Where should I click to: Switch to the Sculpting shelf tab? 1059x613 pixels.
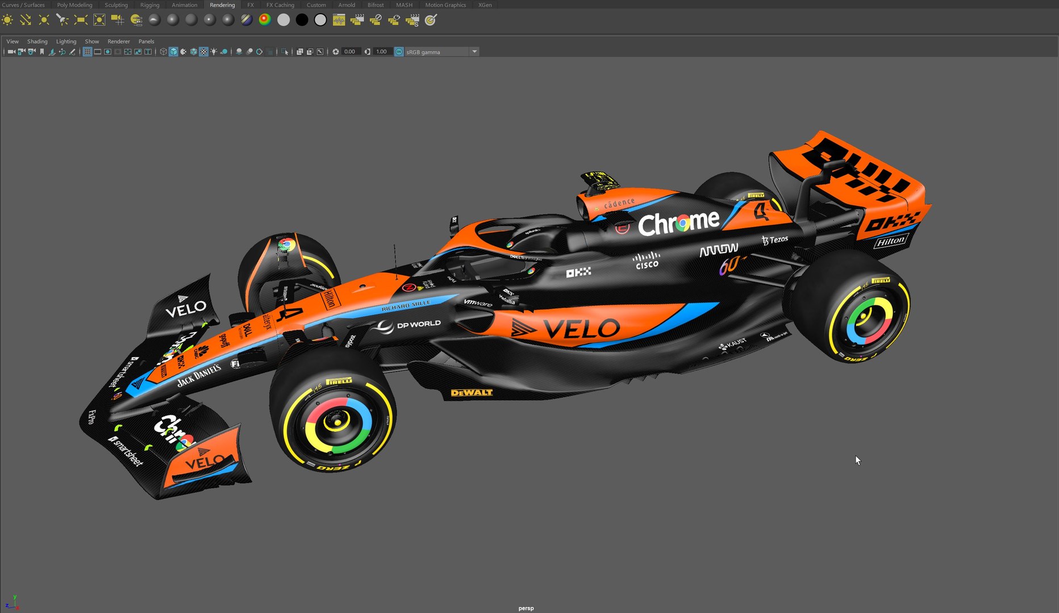click(116, 5)
